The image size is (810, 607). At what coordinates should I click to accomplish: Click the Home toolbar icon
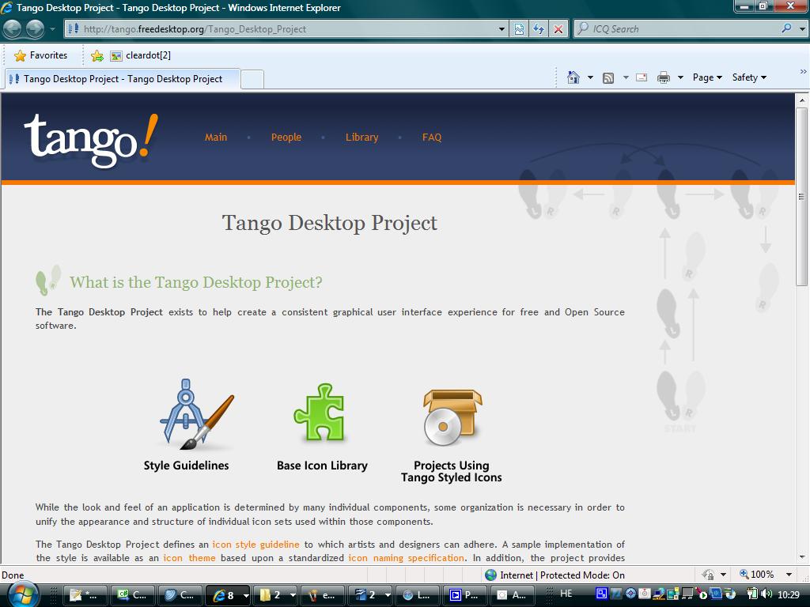coord(573,77)
